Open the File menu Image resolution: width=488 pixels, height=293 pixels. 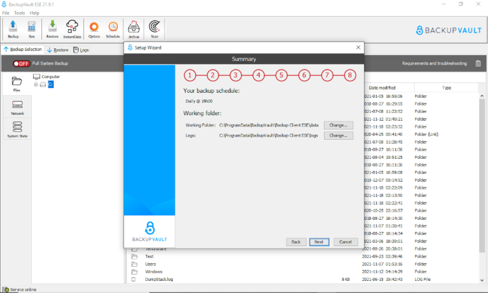(5, 13)
